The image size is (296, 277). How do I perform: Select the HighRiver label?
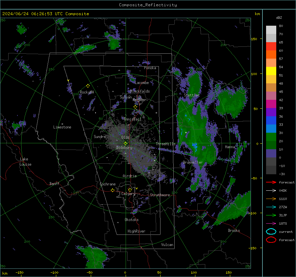click(136, 231)
